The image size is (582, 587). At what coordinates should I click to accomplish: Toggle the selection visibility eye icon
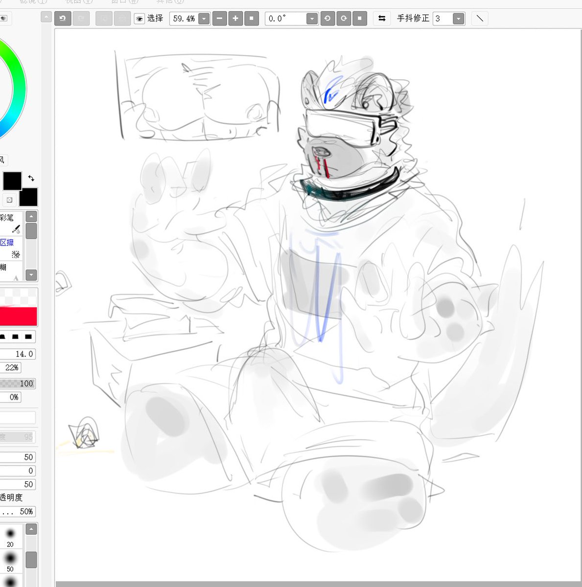click(140, 19)
